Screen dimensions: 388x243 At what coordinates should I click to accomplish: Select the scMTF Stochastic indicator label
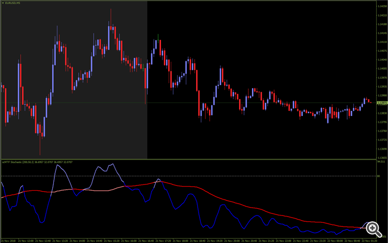(x=37, y=162)
